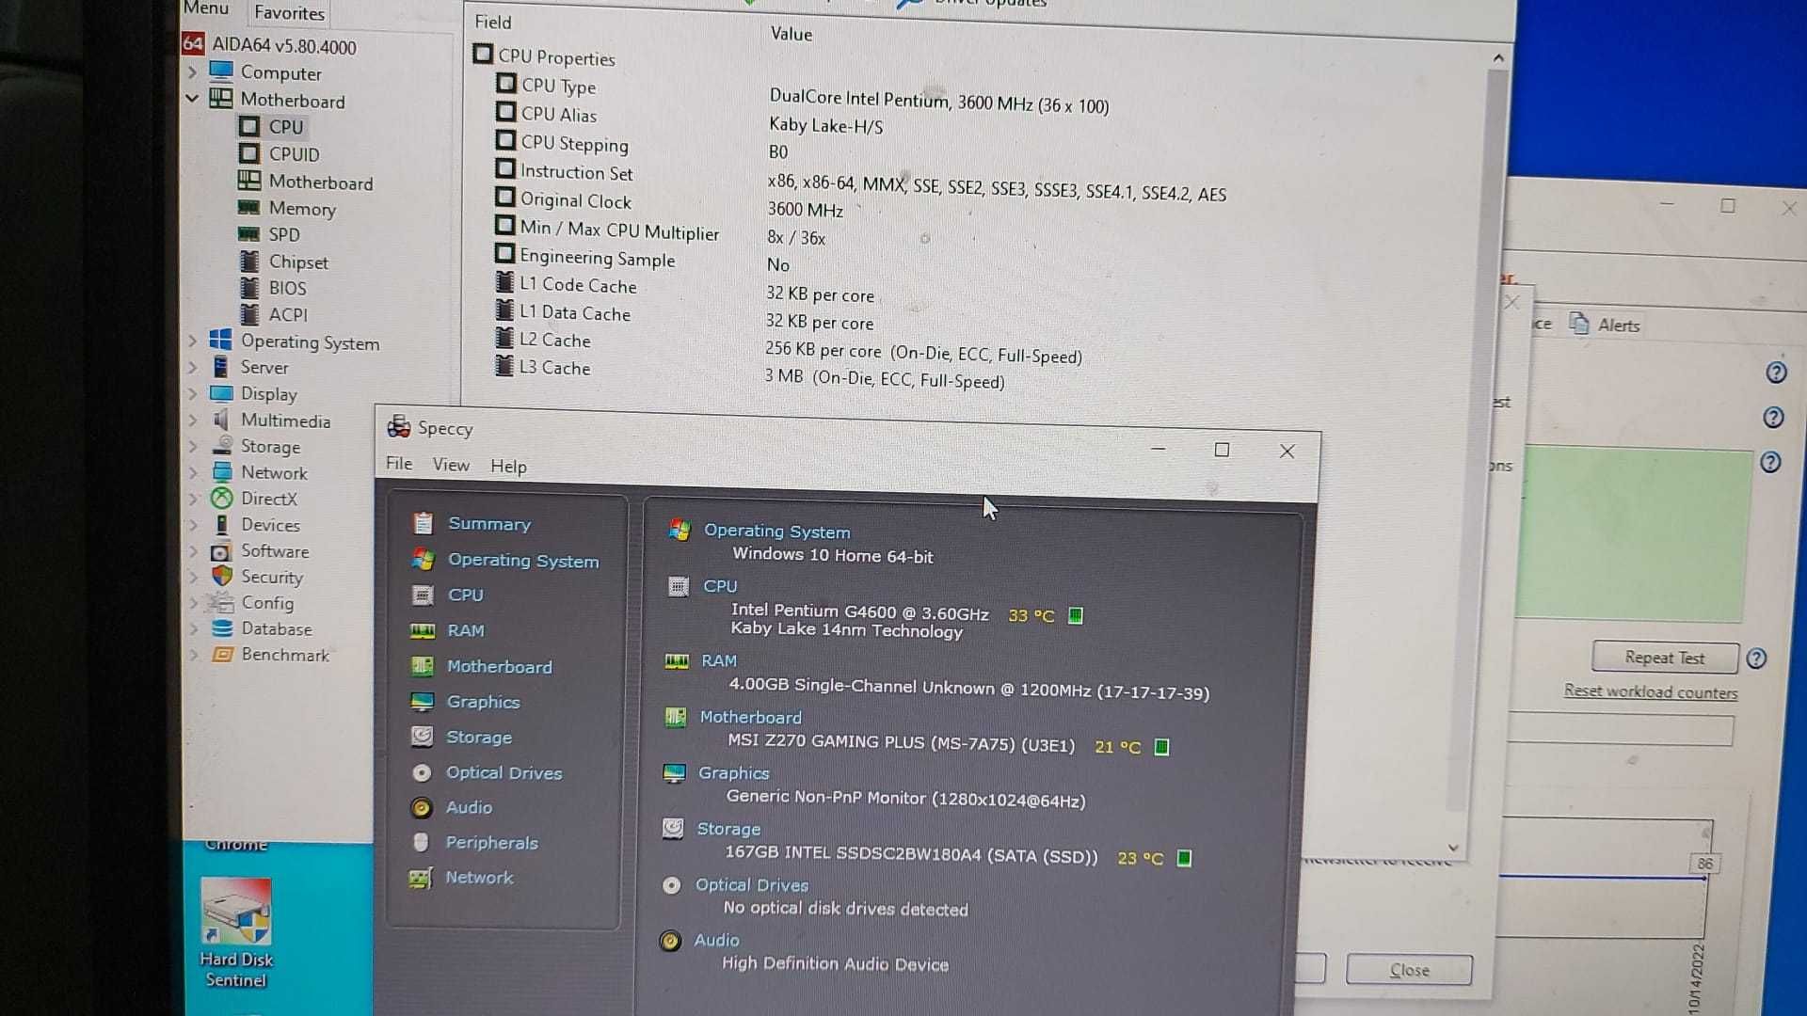
Task: Click Reset workload counters link
Action: [x=1651, y=691]
